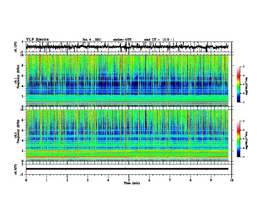Click the ch.3(V) panel "5" voltage tick
Image resolution: width=261 pixels, height=202 pixels.
coord(22,164)
